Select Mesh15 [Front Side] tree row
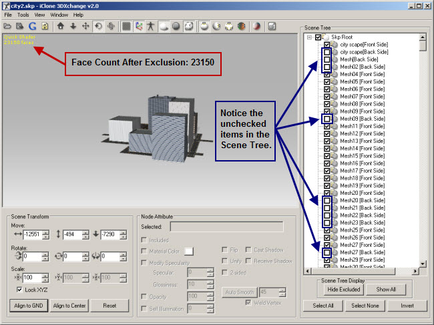This screenshot has width=434, height=325. click(362, 156)
